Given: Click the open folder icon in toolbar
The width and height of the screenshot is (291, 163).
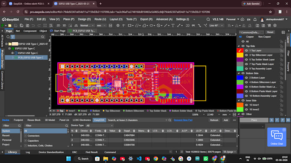Looking at the screenshot, I should tap(10, 26).
